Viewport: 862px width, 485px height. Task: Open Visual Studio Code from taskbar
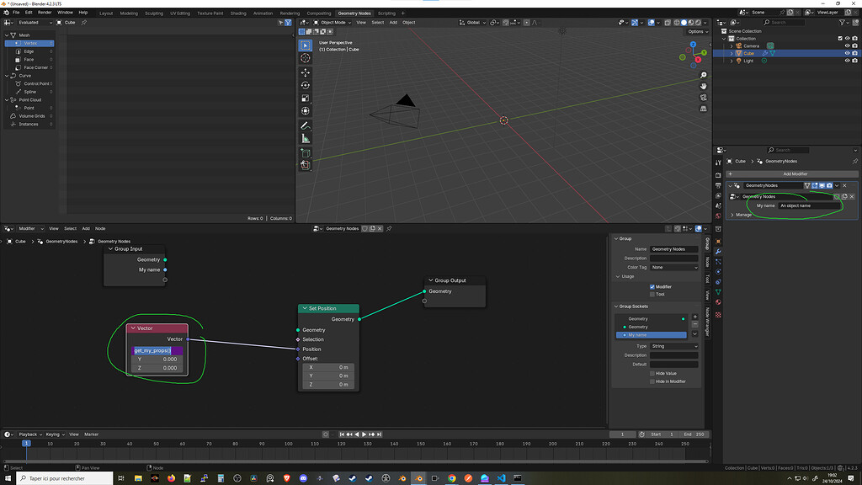[501, 478]
